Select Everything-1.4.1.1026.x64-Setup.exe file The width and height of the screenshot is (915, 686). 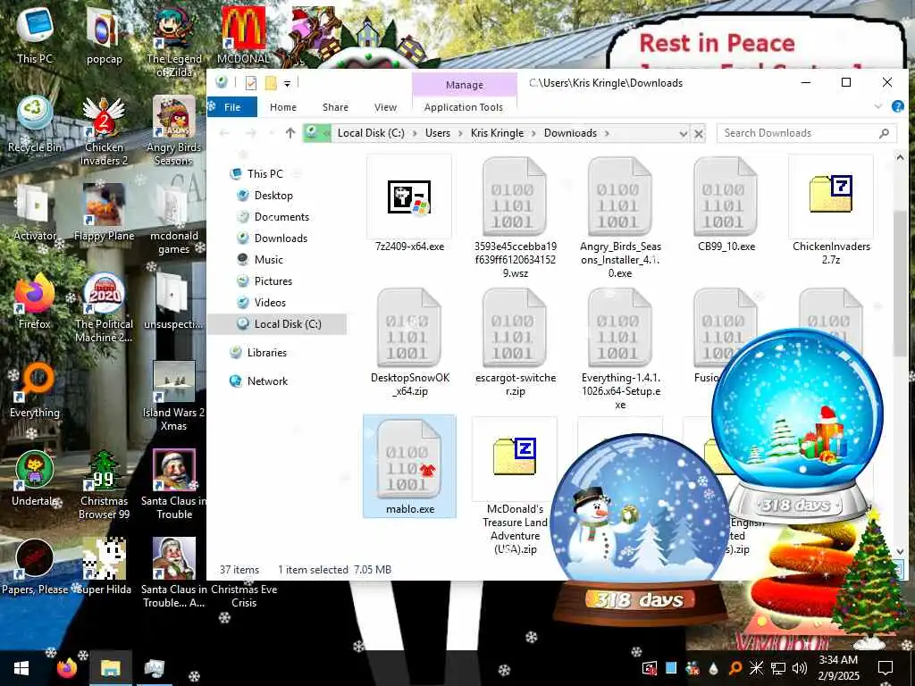click(620, 349)
